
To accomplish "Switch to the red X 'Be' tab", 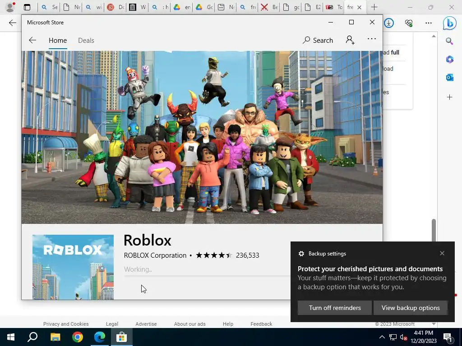I will (269, 7).
